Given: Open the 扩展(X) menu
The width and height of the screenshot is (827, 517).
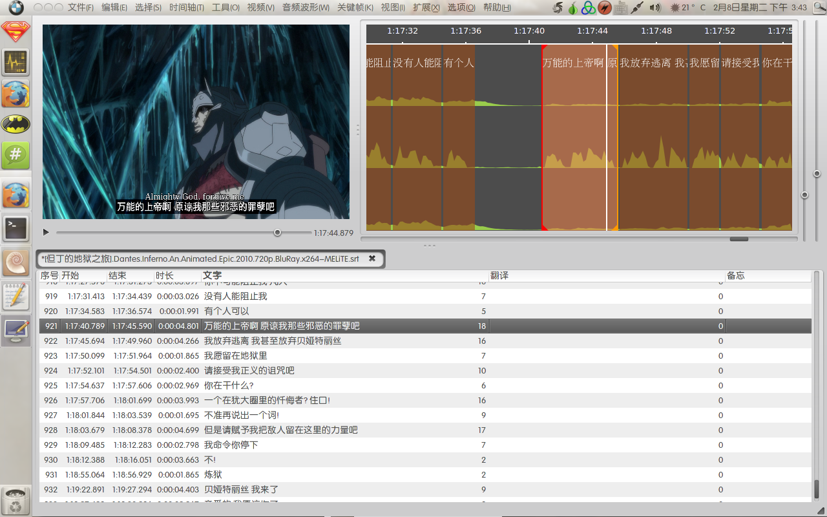Looking at the screenshot, I should [426, 8].
